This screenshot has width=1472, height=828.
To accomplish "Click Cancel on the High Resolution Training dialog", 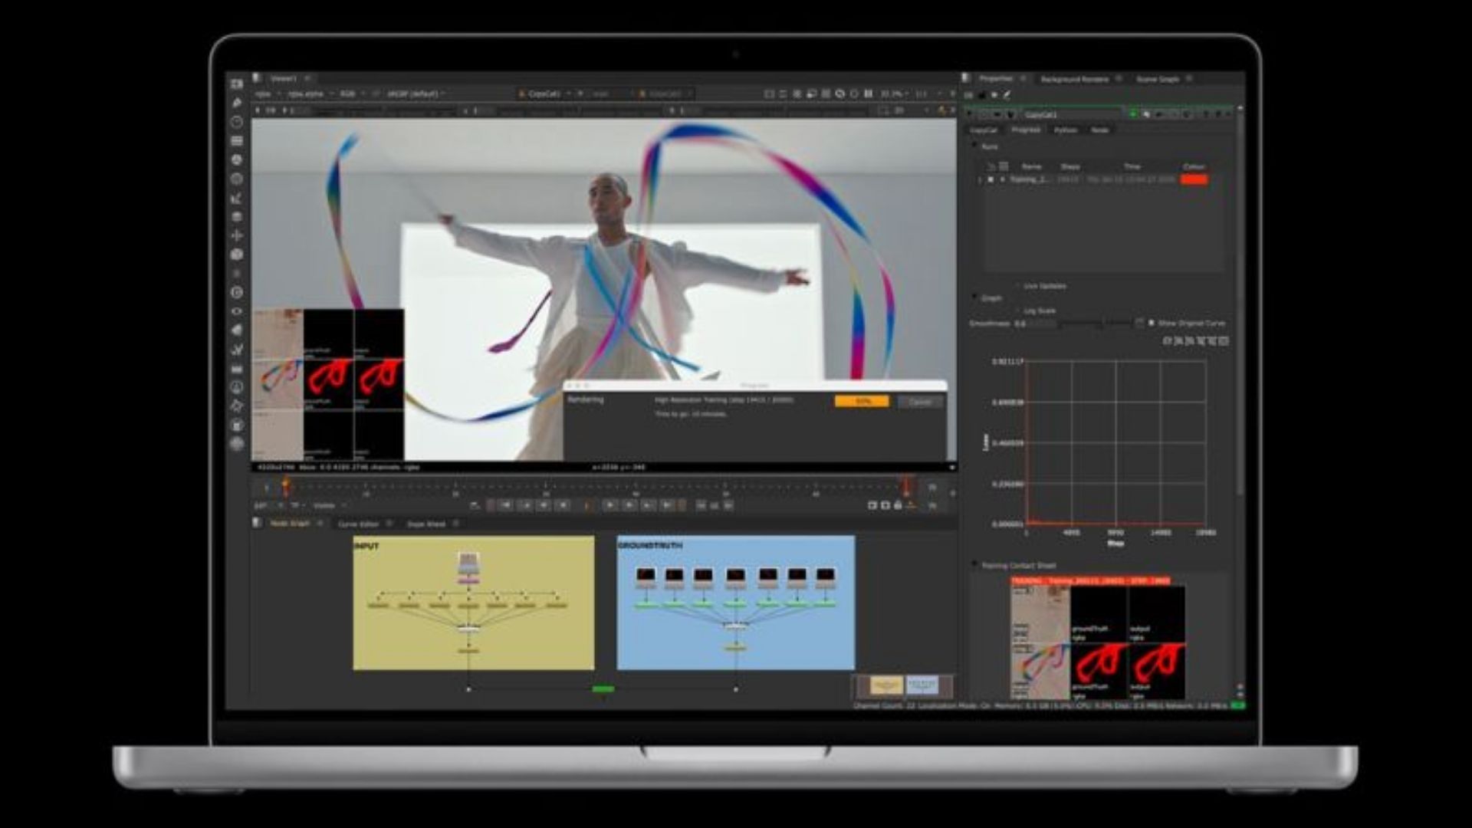I will point(918,401).
